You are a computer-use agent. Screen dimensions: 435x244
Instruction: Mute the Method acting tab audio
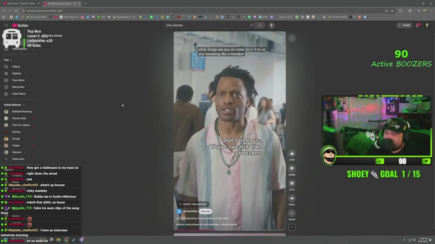[75, 3]
